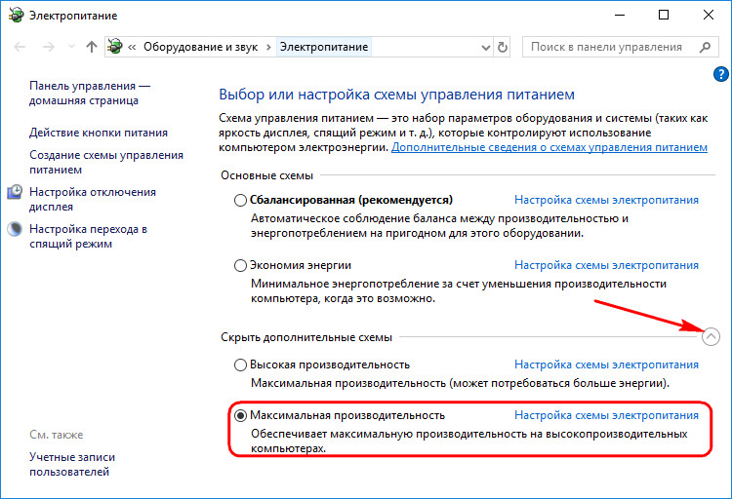732x499 pixels.
Task: Collapse additional schemes with round chevron
Action: [x=711, y=336]
